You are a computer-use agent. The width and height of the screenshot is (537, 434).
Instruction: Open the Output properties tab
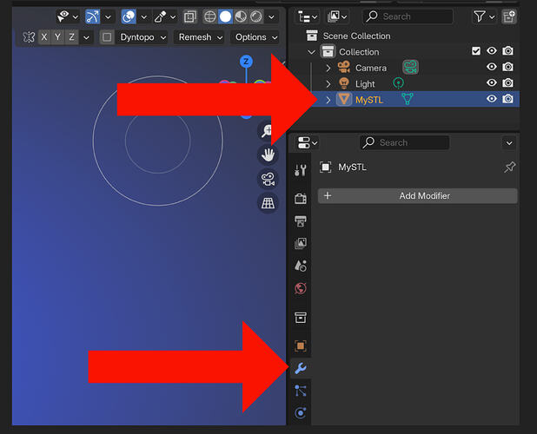point(301,221)
